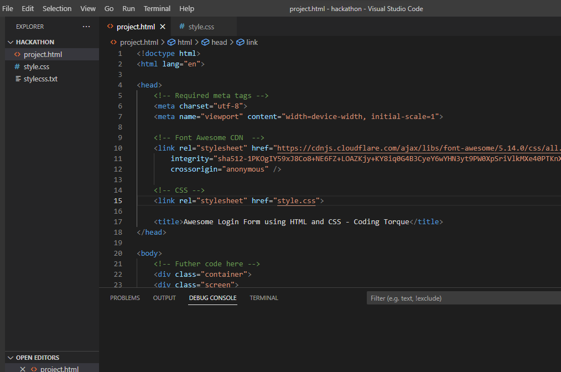Click the hash icon on style.css tab

pyautogui.click(x=181, y=27)
